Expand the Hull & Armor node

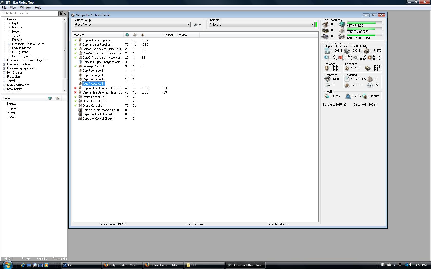[x=4, y=73]
